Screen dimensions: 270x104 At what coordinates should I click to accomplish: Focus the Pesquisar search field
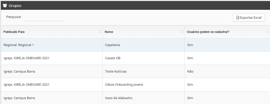coord(44,18)
